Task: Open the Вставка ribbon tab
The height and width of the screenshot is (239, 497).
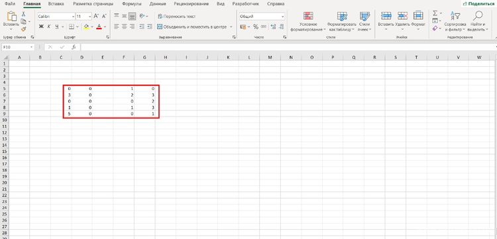Action: tap(56, 4)
